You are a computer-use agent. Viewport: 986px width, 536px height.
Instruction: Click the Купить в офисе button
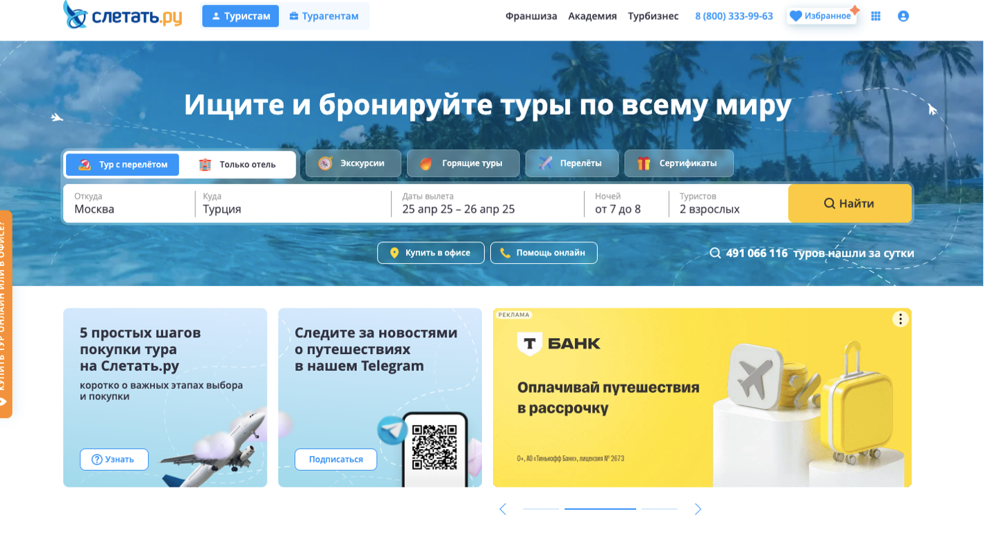pos(431,253)
